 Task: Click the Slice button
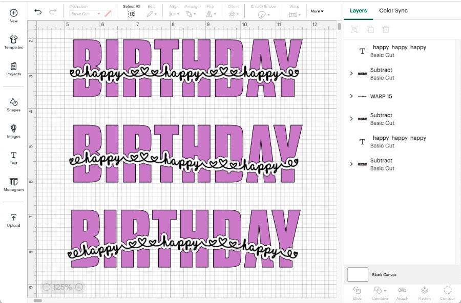pos(357,293)
